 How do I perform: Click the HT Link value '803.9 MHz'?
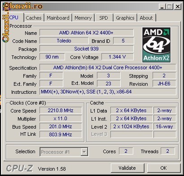tap(61, 134)
